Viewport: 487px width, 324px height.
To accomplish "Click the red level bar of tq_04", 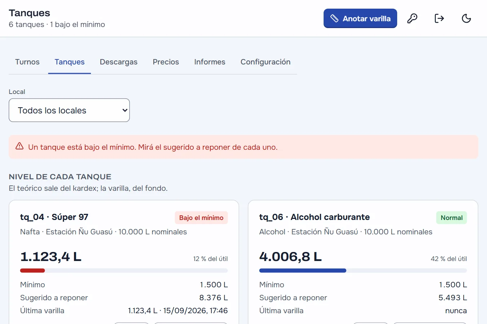I will click(x=32, y=270).
